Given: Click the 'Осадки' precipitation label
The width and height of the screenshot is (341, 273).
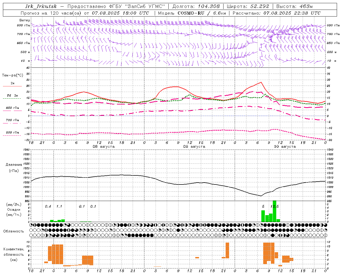Looking at the screenshot, I should point(14,210).
